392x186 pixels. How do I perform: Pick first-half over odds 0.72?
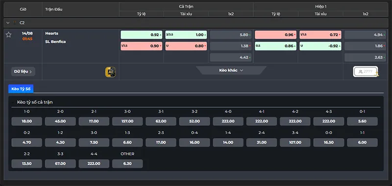tap(320, 35)
